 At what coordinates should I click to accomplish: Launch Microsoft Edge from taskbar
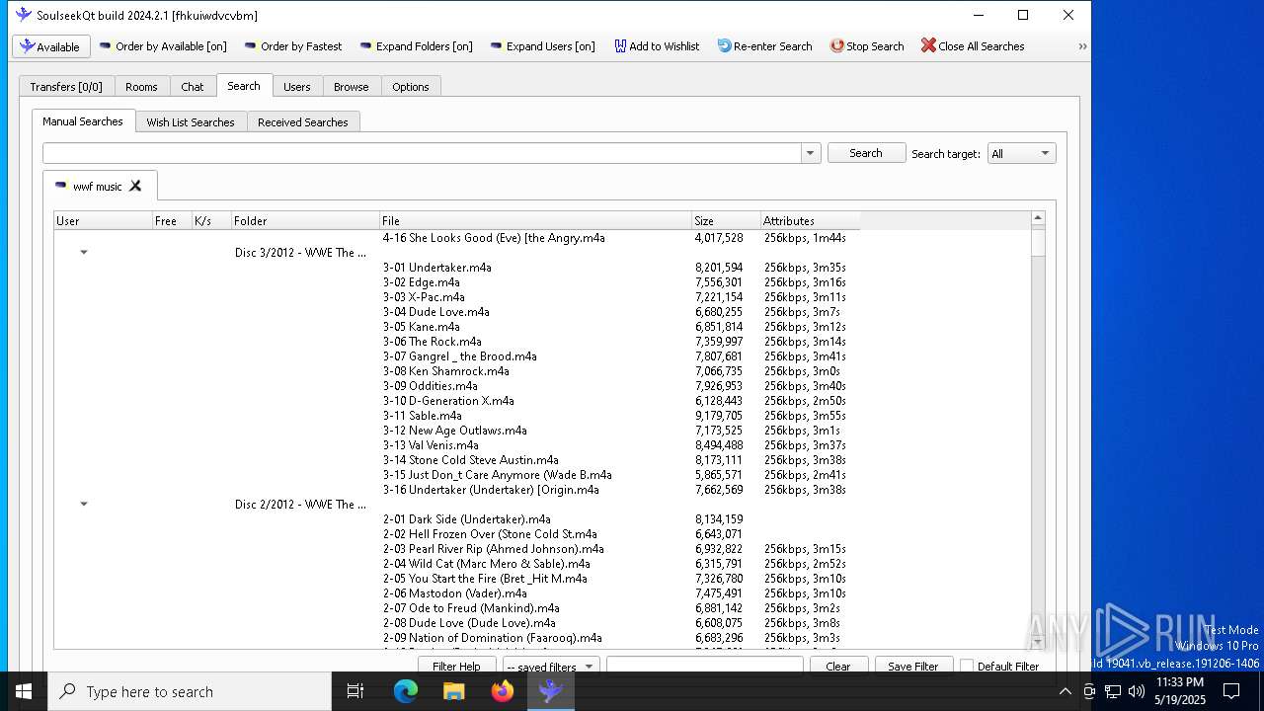click(x=406, y=691)
